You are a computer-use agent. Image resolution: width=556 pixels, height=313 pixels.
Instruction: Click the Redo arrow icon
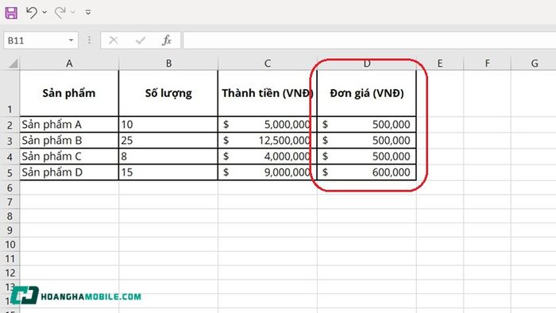[x=60, y=13]
